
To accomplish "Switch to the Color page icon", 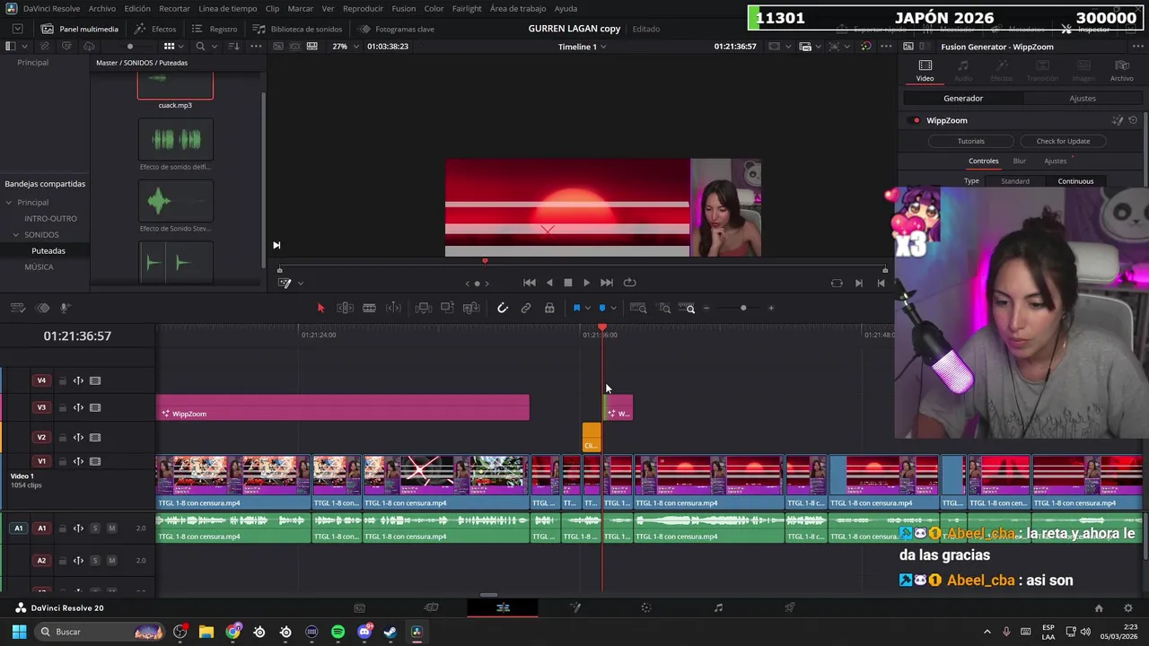I will click(x=646, y=607).
